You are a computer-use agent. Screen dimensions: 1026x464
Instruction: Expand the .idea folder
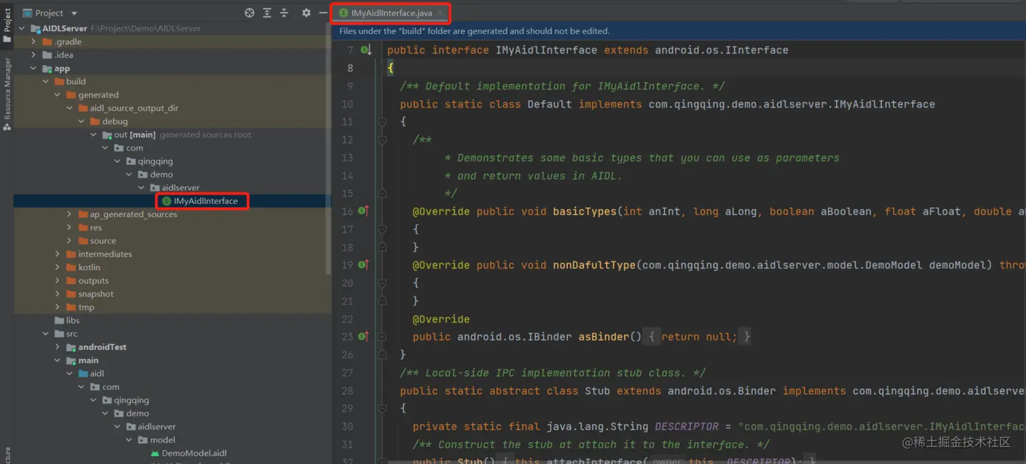pos(33,55)
